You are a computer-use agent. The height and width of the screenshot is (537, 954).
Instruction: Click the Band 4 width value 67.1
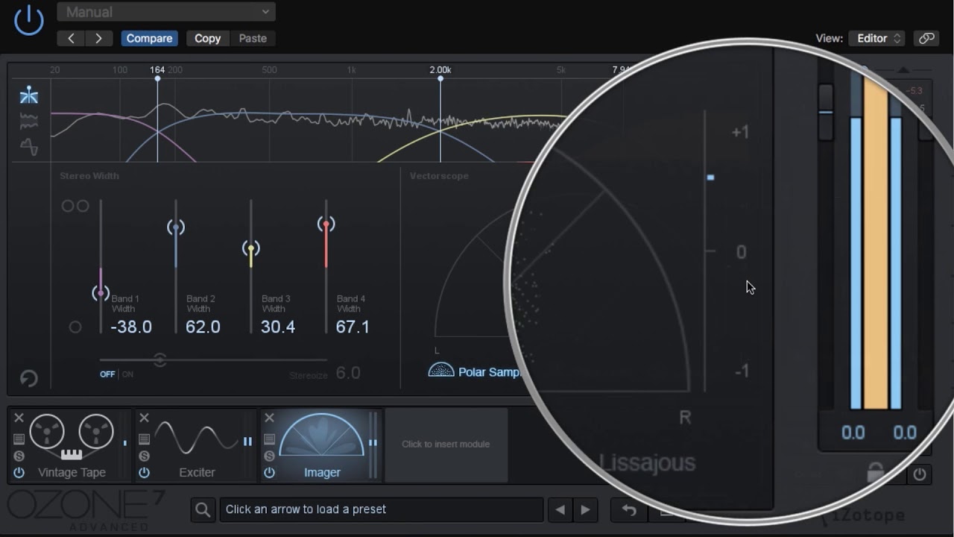click(353, 327)
